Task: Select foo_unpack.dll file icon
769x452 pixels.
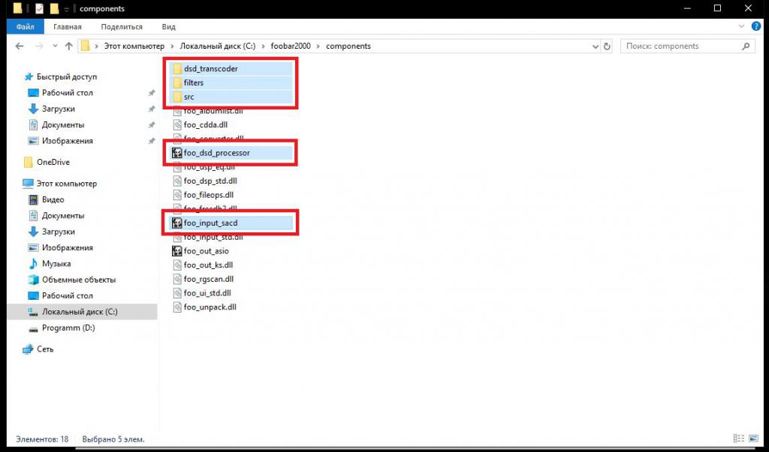Action: tap(177, 307)
